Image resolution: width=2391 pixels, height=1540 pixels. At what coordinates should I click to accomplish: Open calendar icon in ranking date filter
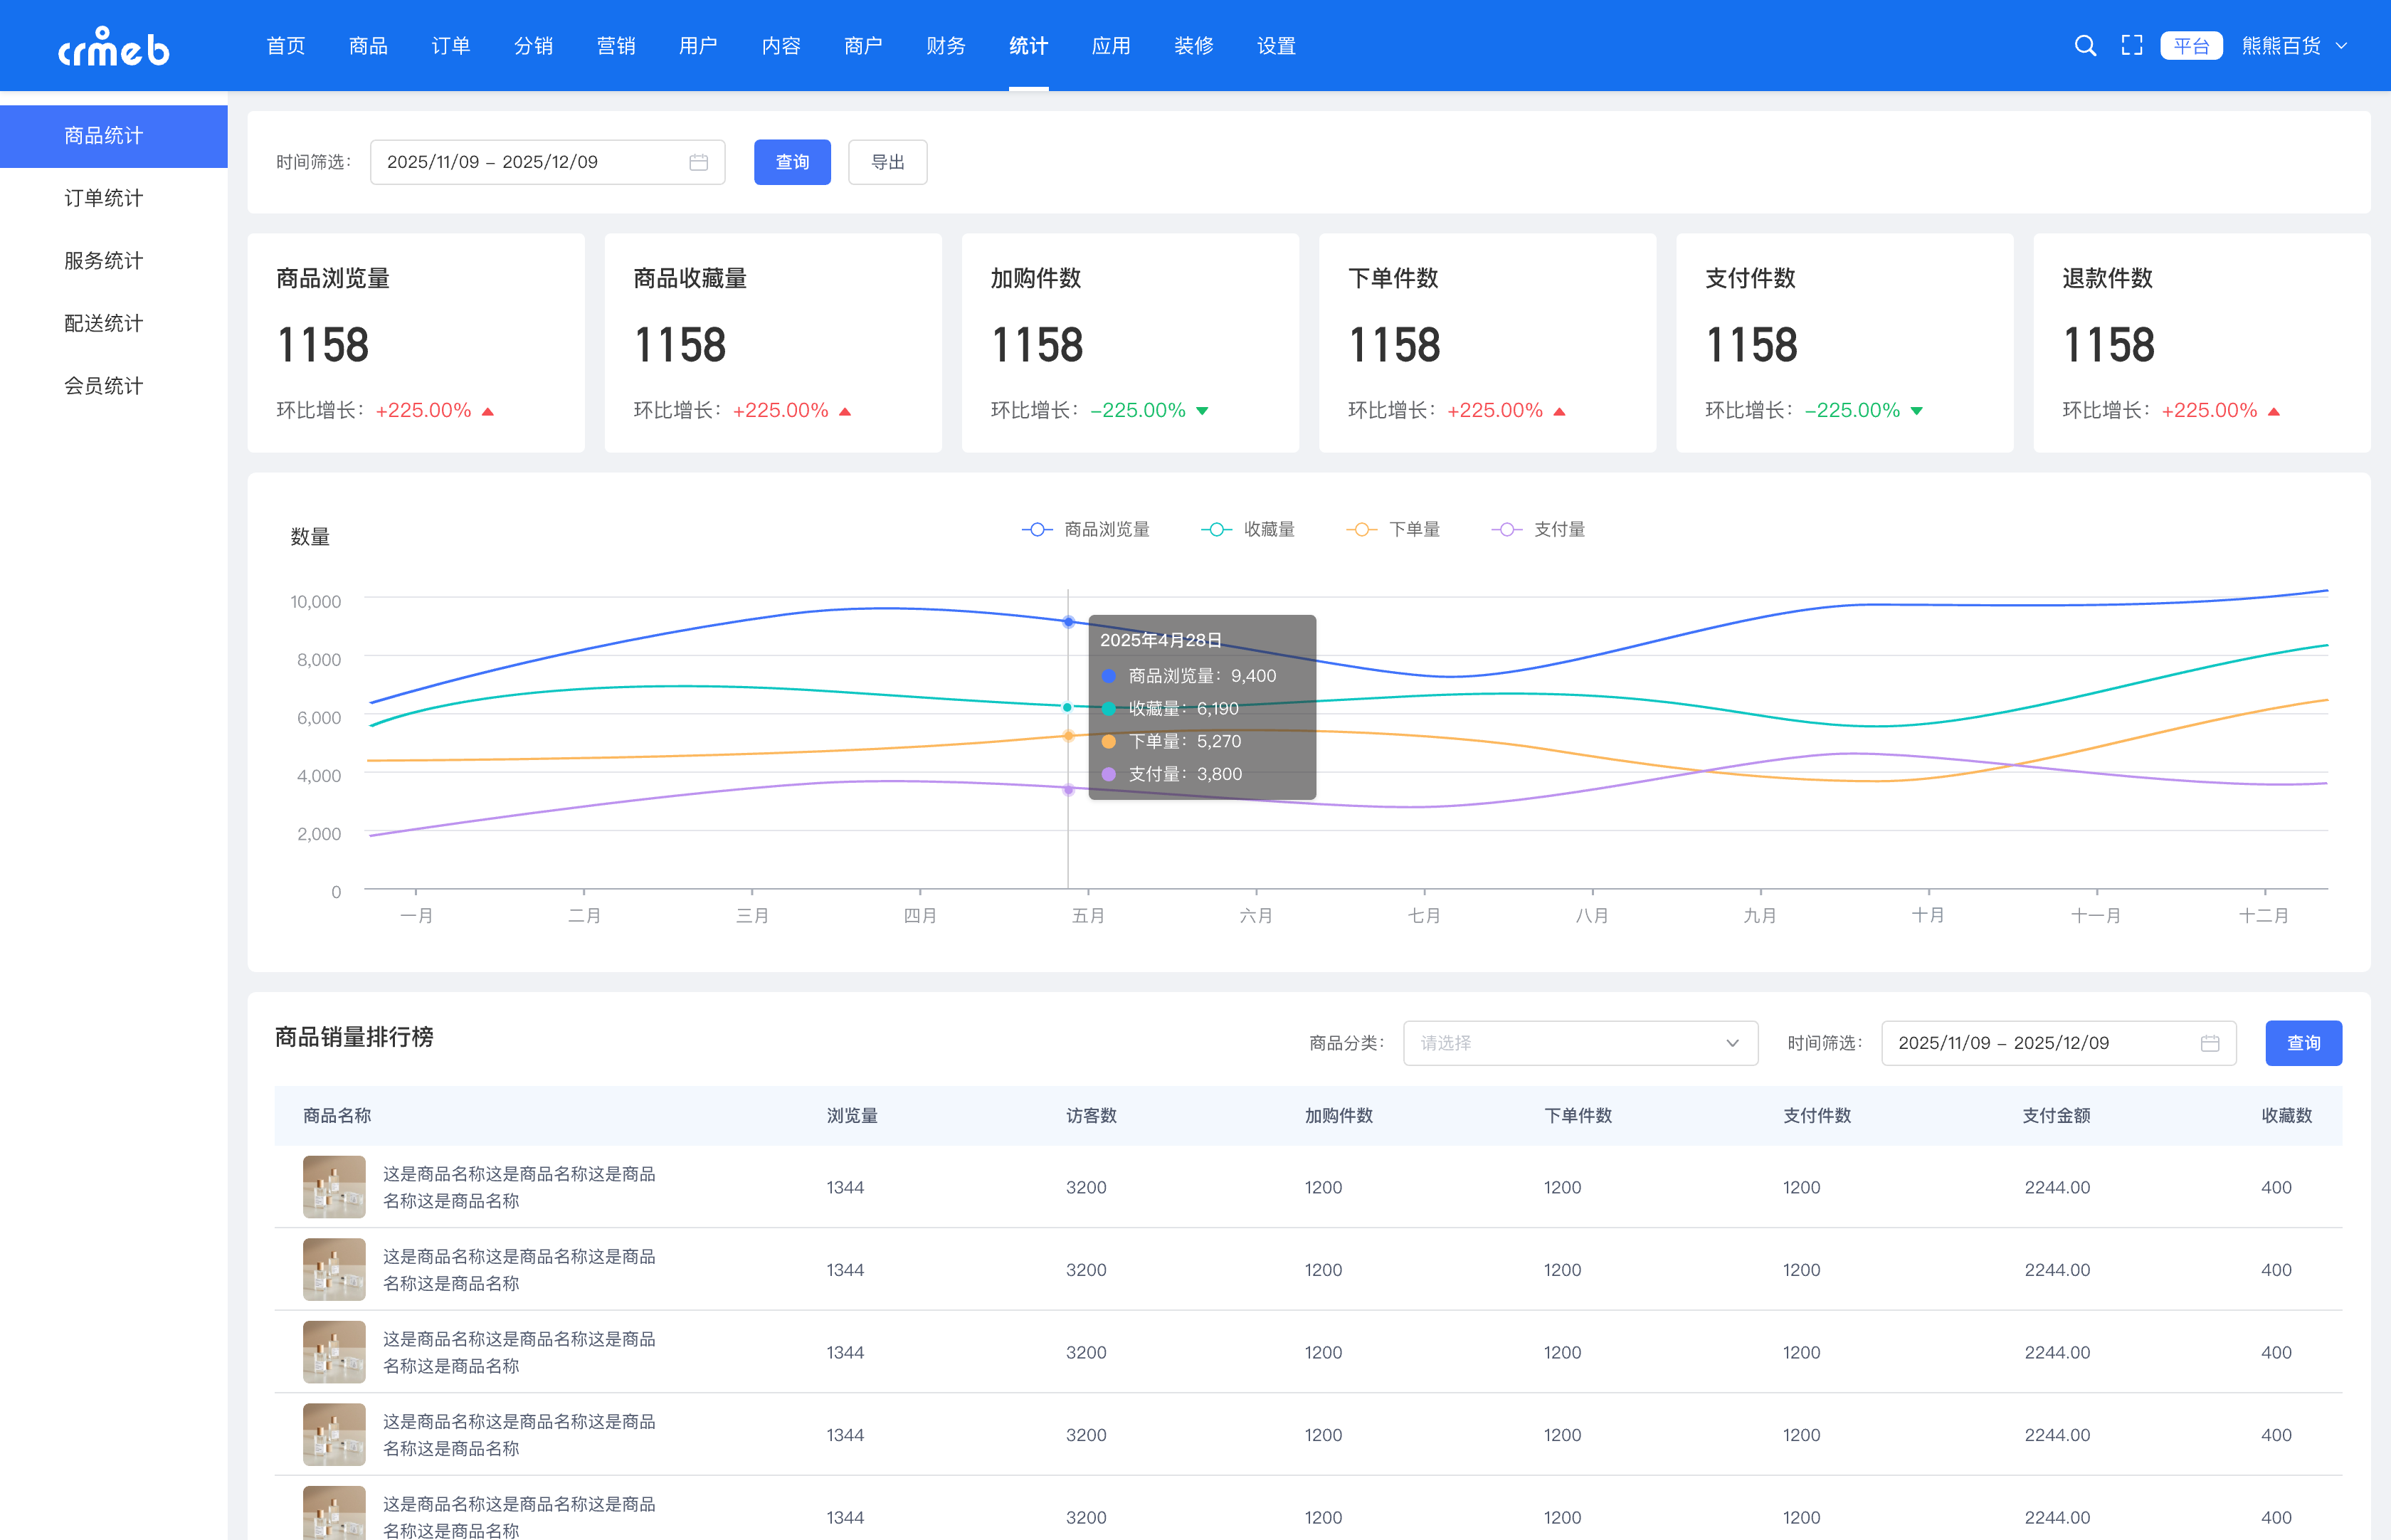(x=2210, y=1043)
